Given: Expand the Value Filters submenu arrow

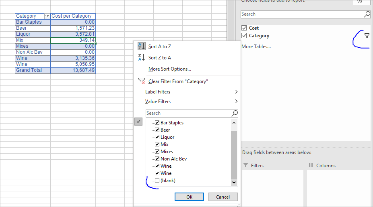Looking at the screenshot, I should point(236,101).
